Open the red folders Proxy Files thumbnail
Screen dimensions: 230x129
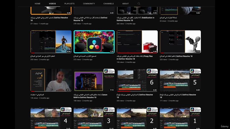pyautogui.click(x=137, y=42)
